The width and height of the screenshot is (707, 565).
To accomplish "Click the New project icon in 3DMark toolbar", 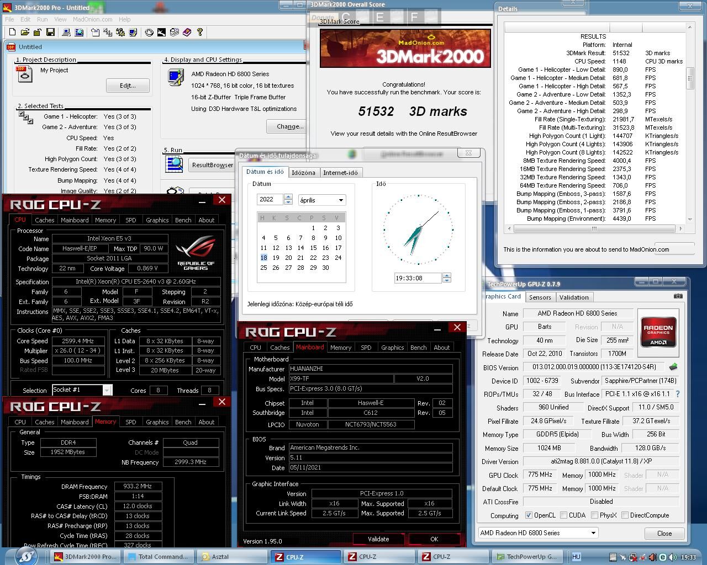I will pyautogui.click(x=12, y=32).
